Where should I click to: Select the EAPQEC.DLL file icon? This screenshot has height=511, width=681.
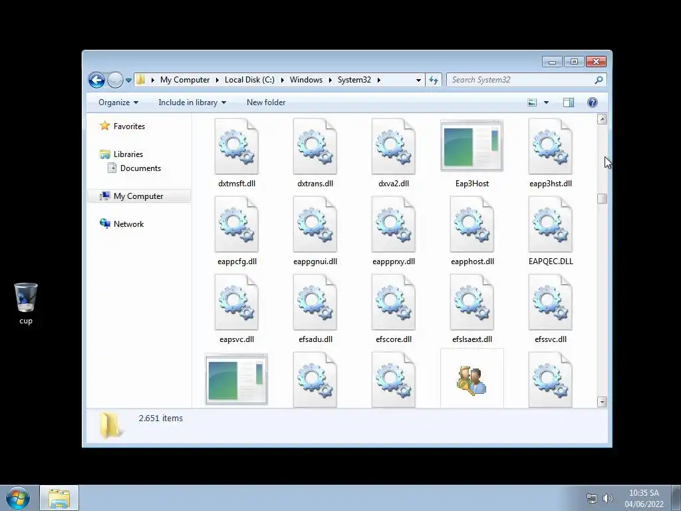[x=550, y=224]
